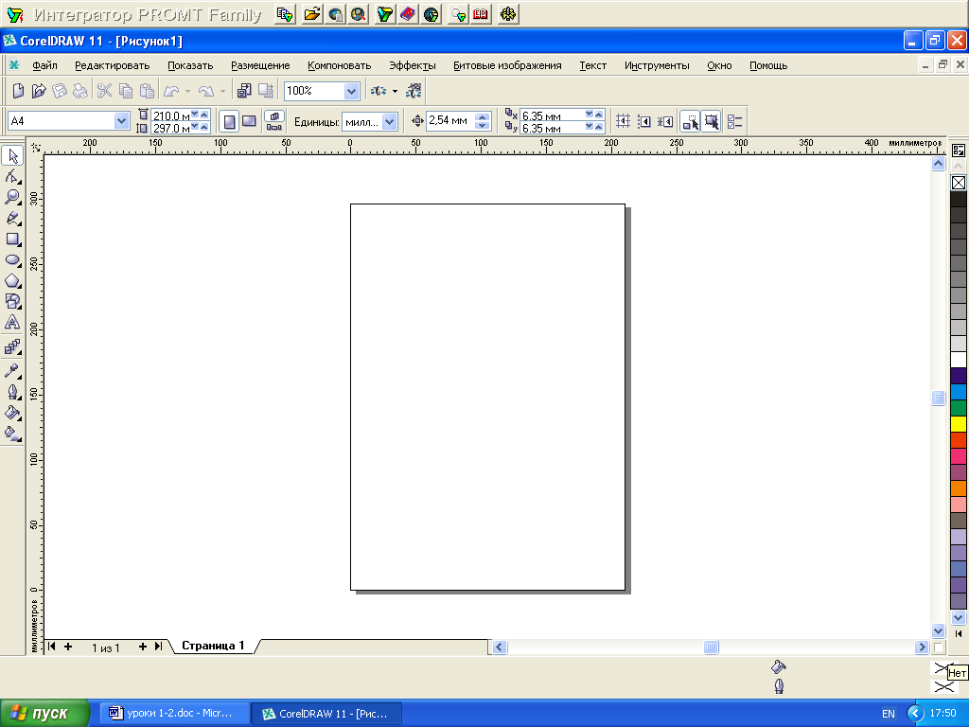Click the Import icon
This screenshot has height=727, width=969.
(244, 91)
